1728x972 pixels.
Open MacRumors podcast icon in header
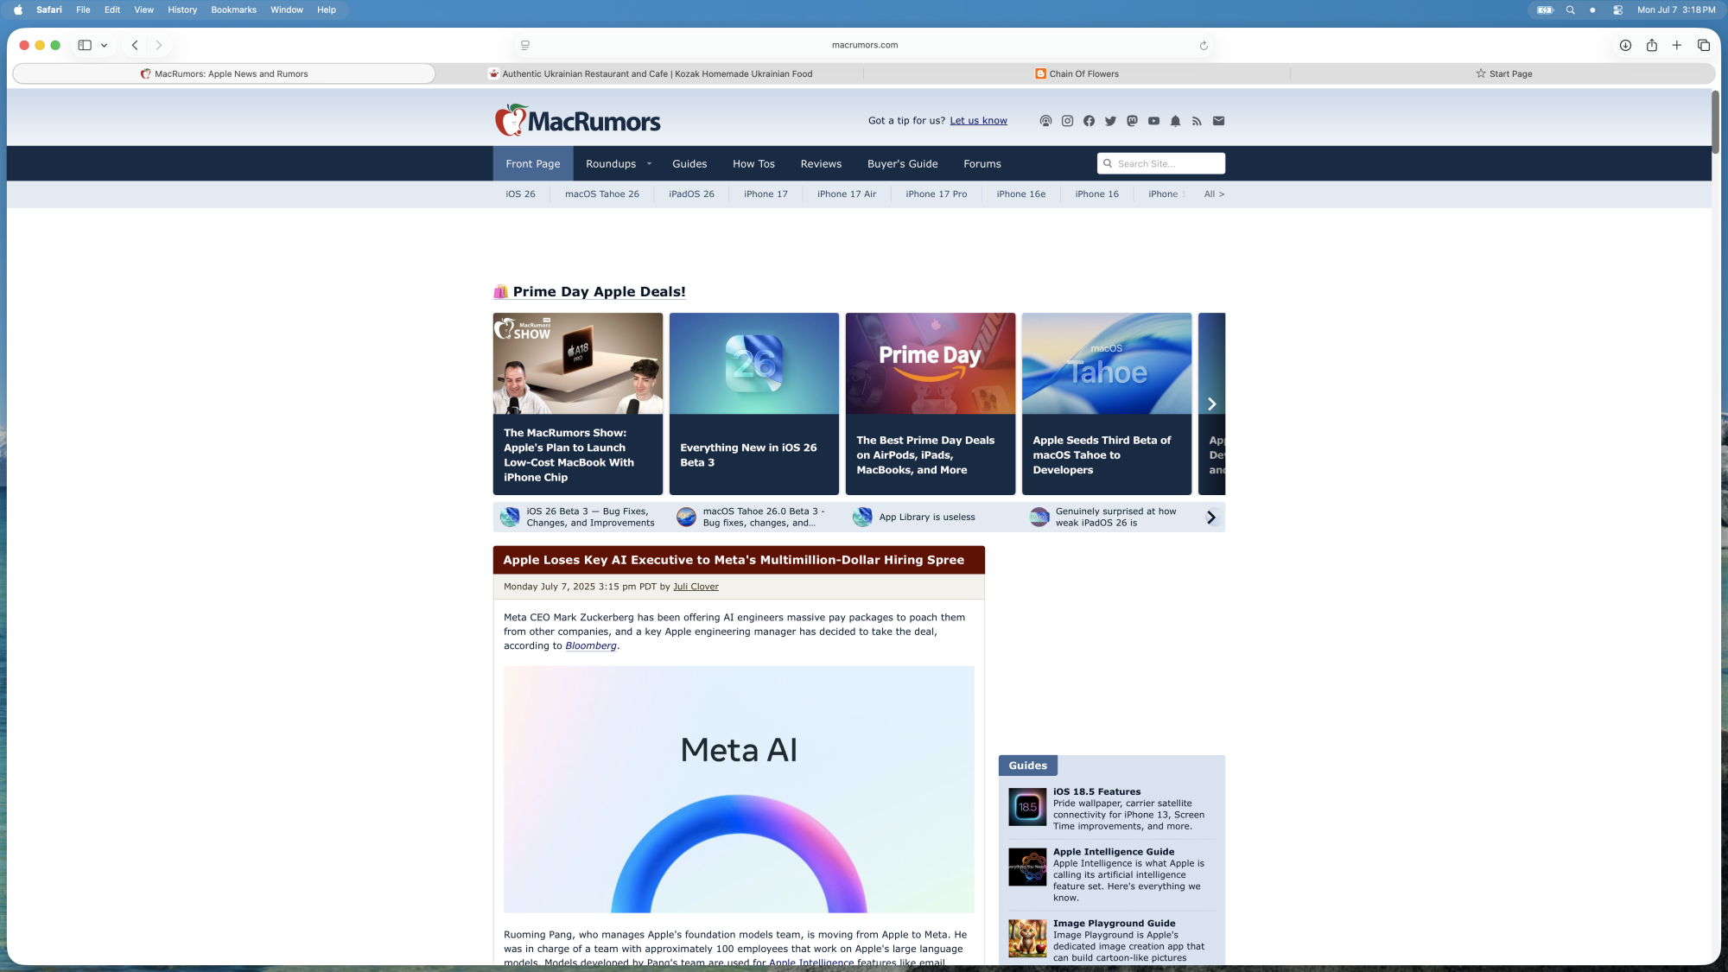(1045, 121)
